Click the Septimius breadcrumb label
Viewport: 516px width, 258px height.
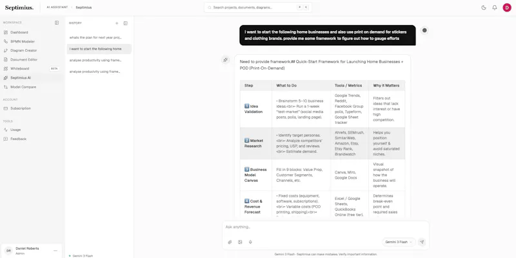[84, 7]
